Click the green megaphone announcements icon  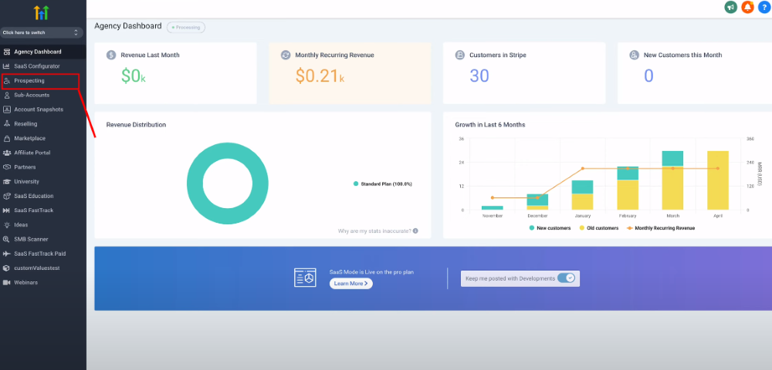click(x=730, y=8)
